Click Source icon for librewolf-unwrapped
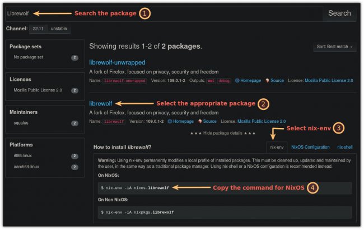 [x=267, y=81]
